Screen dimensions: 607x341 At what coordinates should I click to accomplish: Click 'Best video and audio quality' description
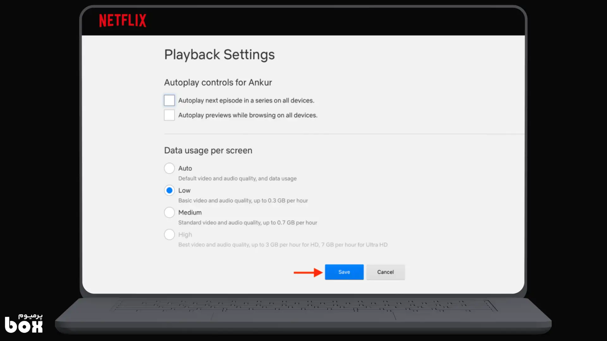coord(283,245)
